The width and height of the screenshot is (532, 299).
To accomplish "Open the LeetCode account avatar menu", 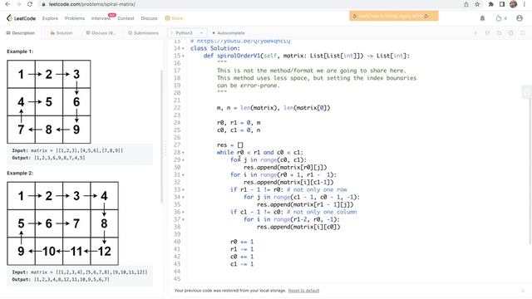I will pos(520,18).
